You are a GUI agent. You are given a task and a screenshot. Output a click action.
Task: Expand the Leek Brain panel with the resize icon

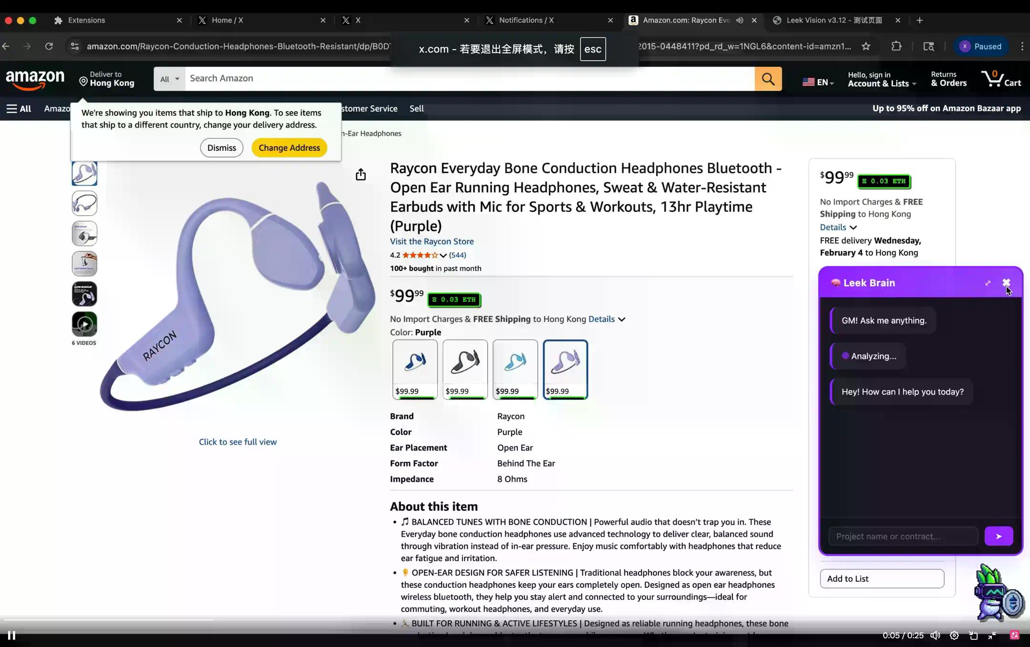coord(988,283)
